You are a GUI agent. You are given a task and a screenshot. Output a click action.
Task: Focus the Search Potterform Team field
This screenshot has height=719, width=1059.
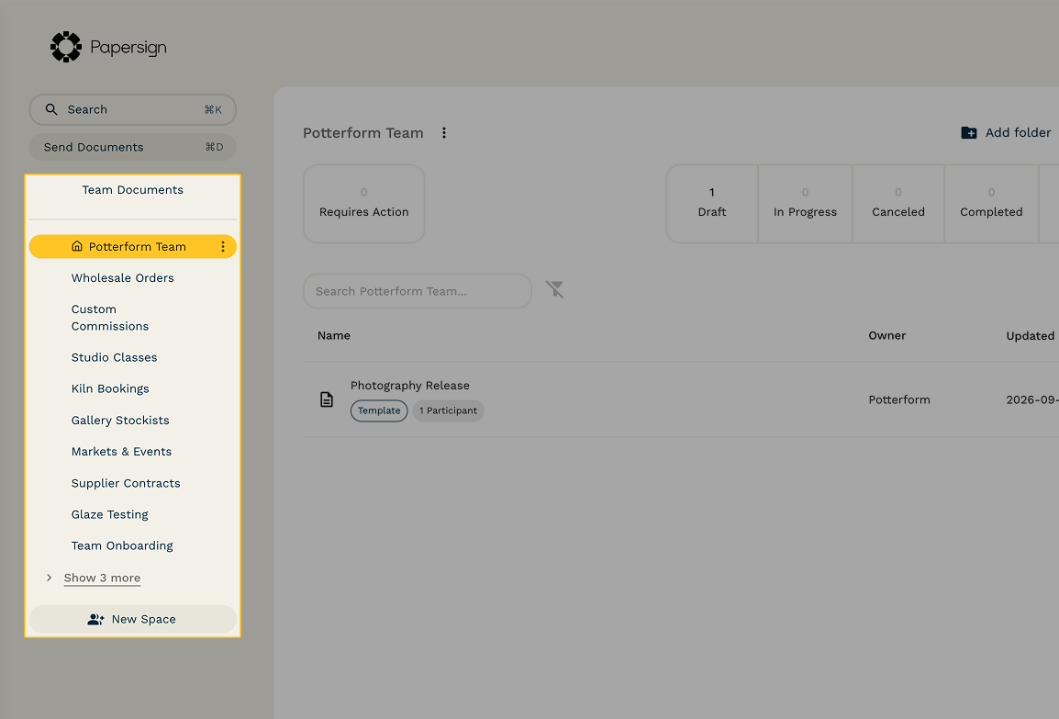pos(418,291)
